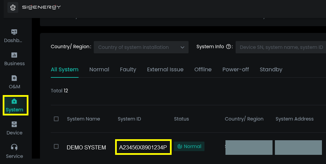The width and height of the screenshot is (326, 164).
Task: Open the External Issue tab
Action: pyautogui.click(x=165, y=69)
